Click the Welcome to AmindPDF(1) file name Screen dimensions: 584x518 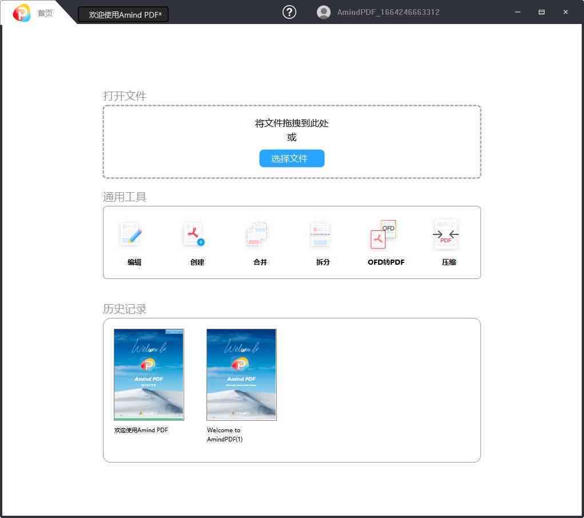pyautogui.click(x=225, y=435)
